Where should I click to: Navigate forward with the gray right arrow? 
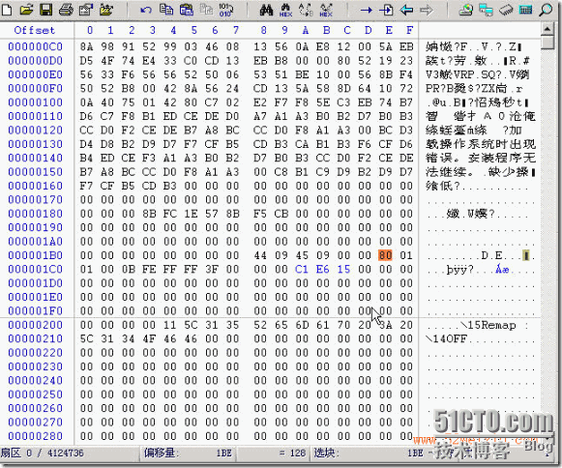[427, 10]
